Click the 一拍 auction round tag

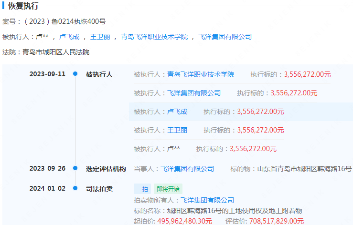tap(142, 189)
